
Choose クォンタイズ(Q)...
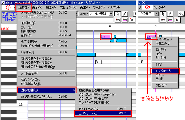click(x=47, y=80)
